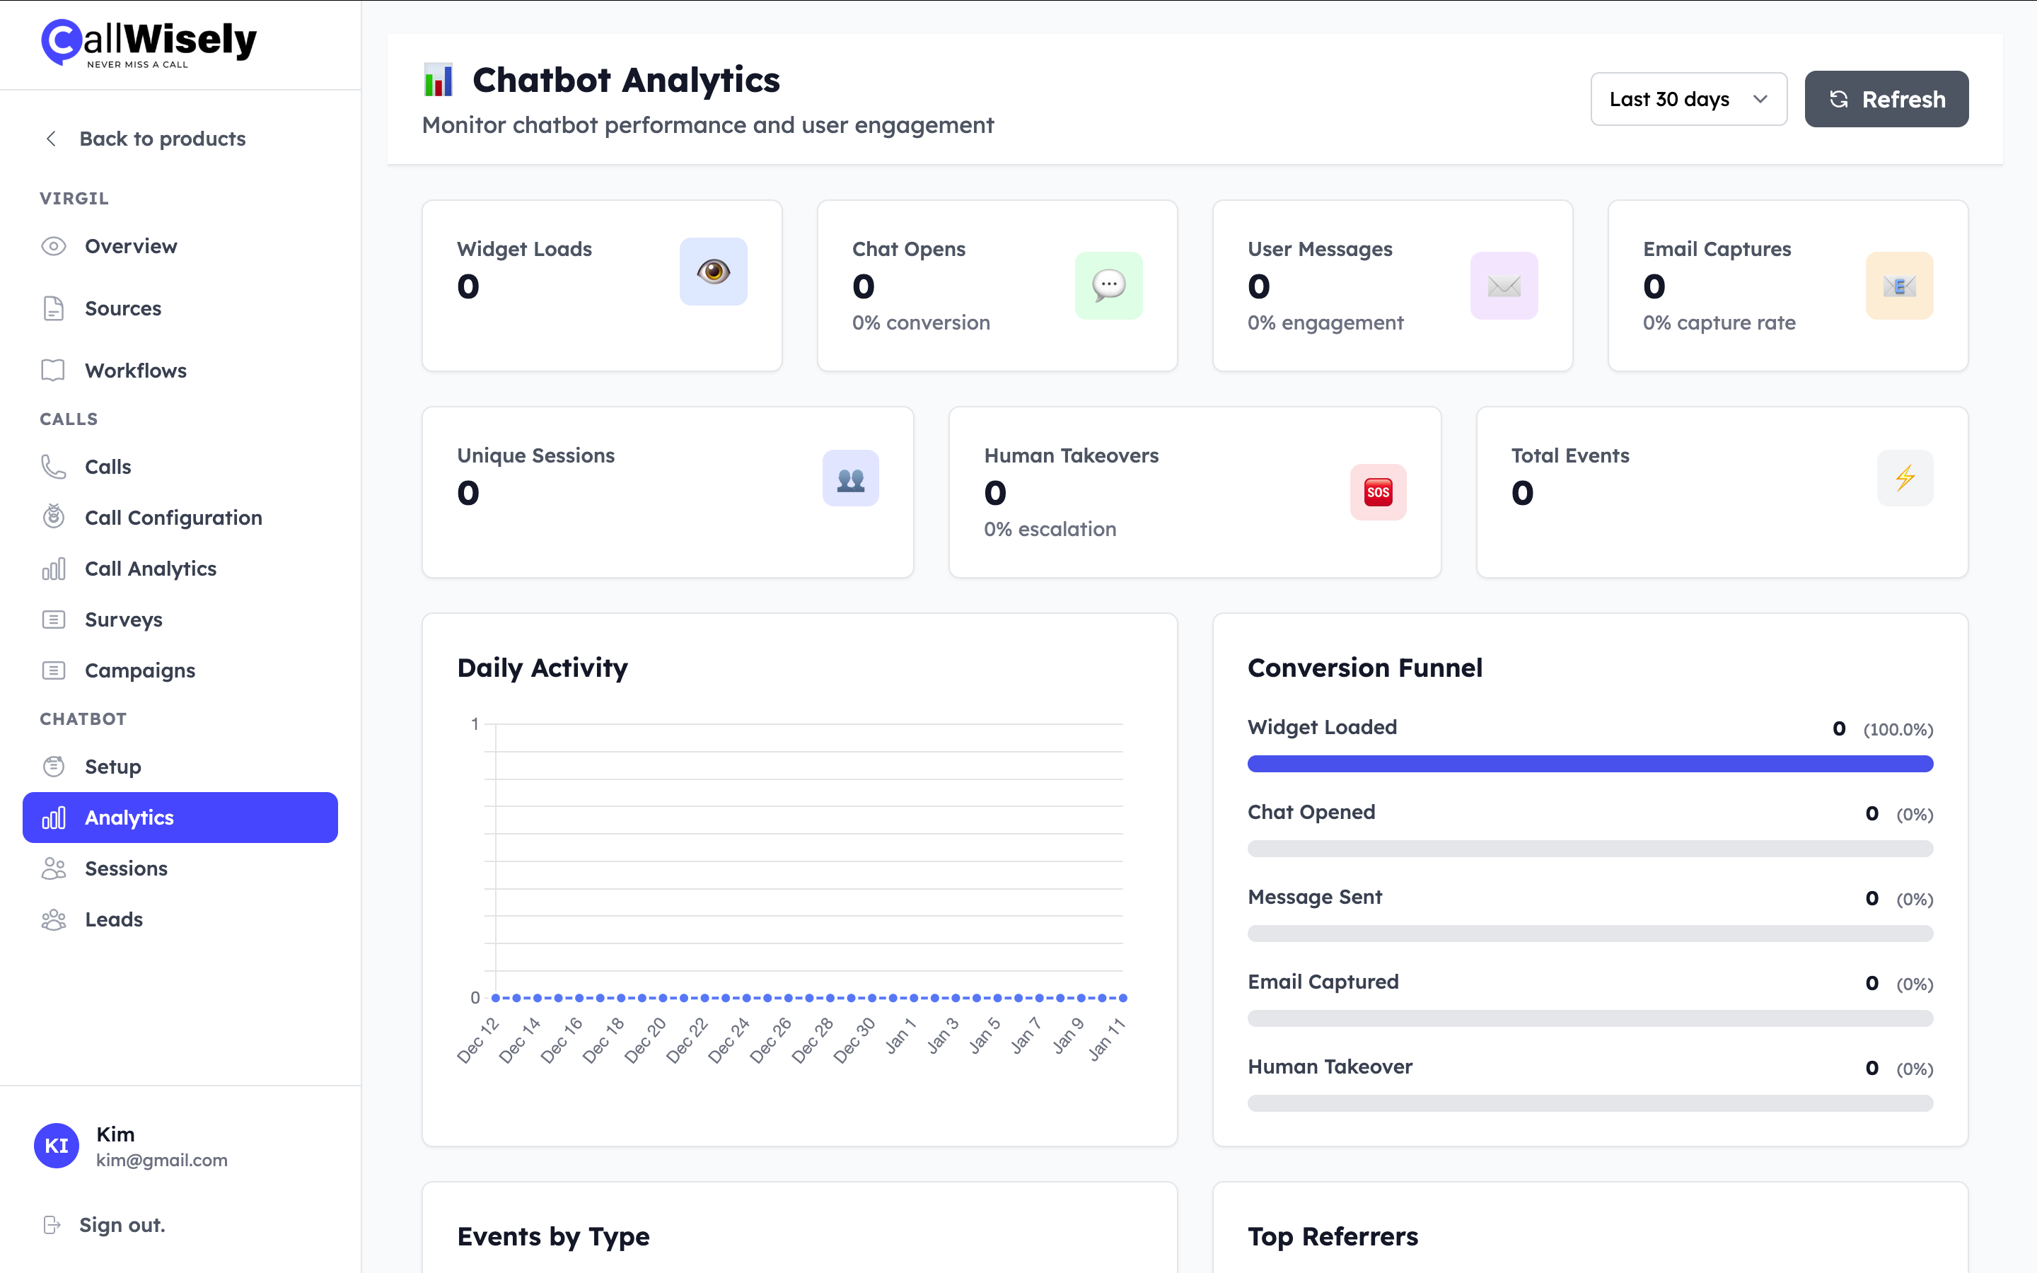Select the Calls phone icon
Screen dimensions: 2037x1273
[x=54, y=465]
